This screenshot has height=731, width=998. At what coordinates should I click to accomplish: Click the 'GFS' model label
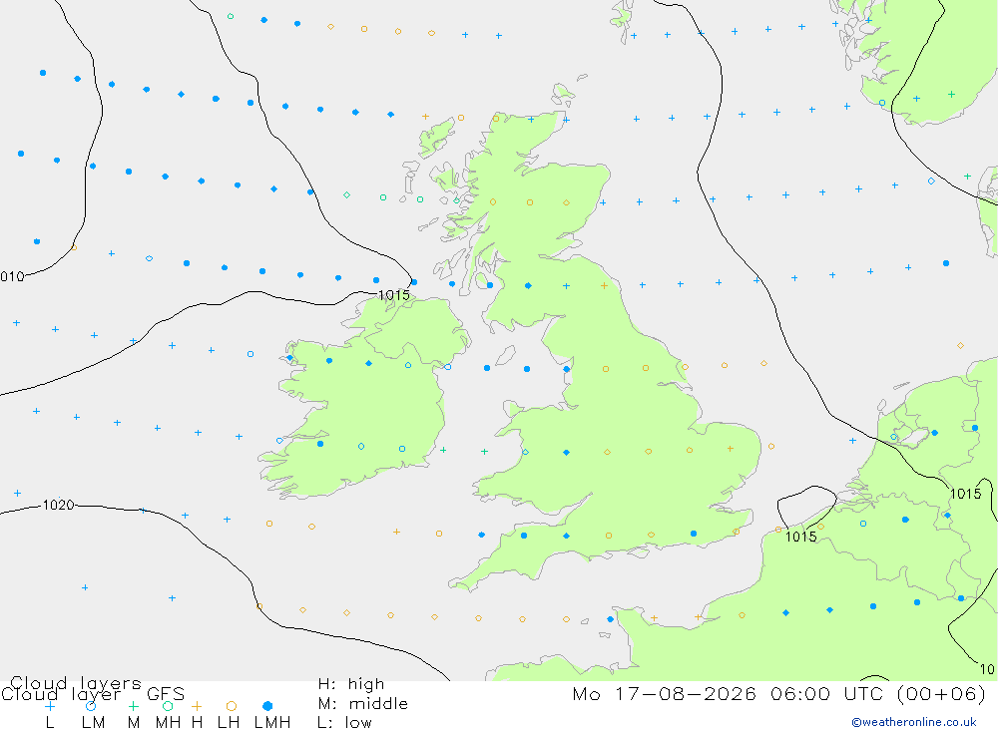click(x=166, y=694)
